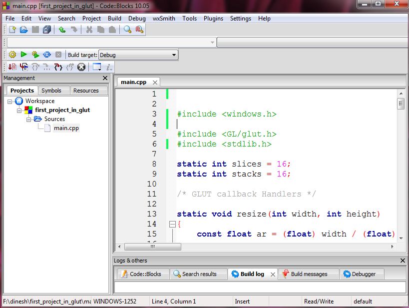Open the Tools menu
Viewport: 409px width, 308px height.
pyautogui.click(x=189, y=18)
